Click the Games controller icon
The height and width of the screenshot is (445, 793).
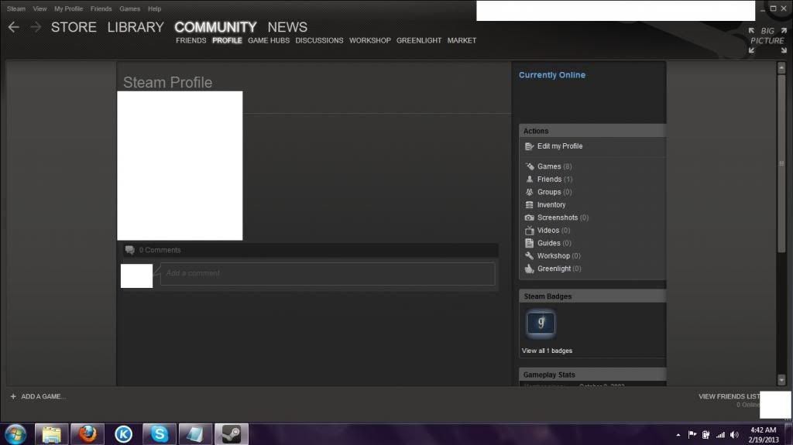point(529,166)
